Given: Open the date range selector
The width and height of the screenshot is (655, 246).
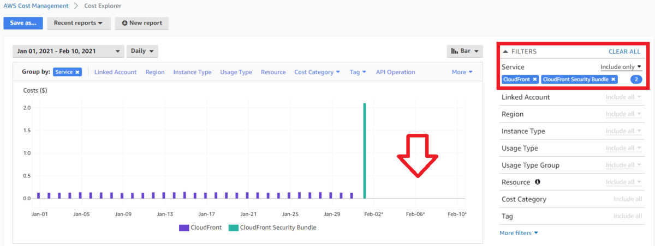Looking at the screenshot, I should tap(68, 51).
